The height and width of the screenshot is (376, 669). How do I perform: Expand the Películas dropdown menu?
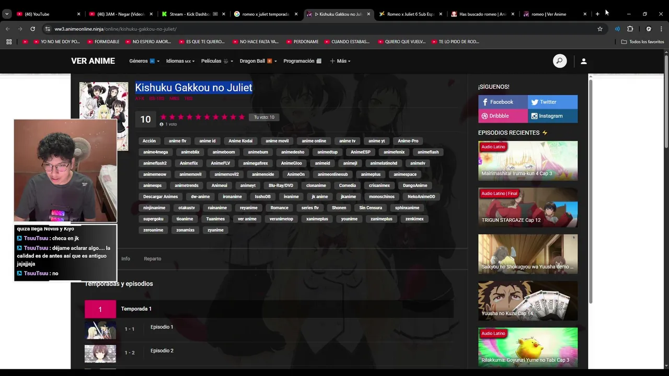217,61
